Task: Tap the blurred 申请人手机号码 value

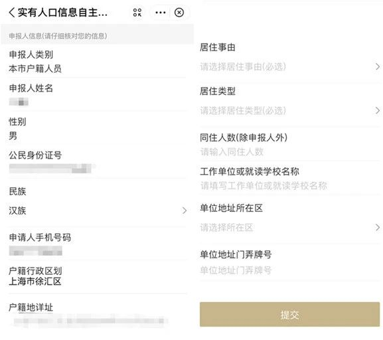Action: point(36,251)
